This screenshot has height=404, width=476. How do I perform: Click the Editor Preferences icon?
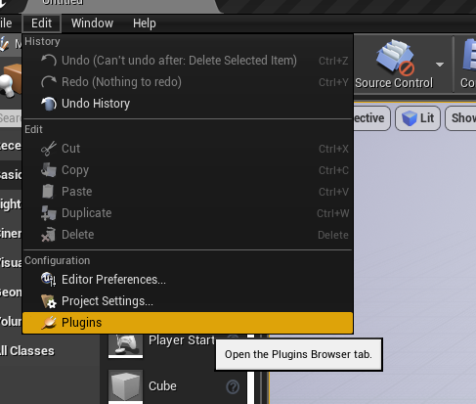(x=49, y=280)
